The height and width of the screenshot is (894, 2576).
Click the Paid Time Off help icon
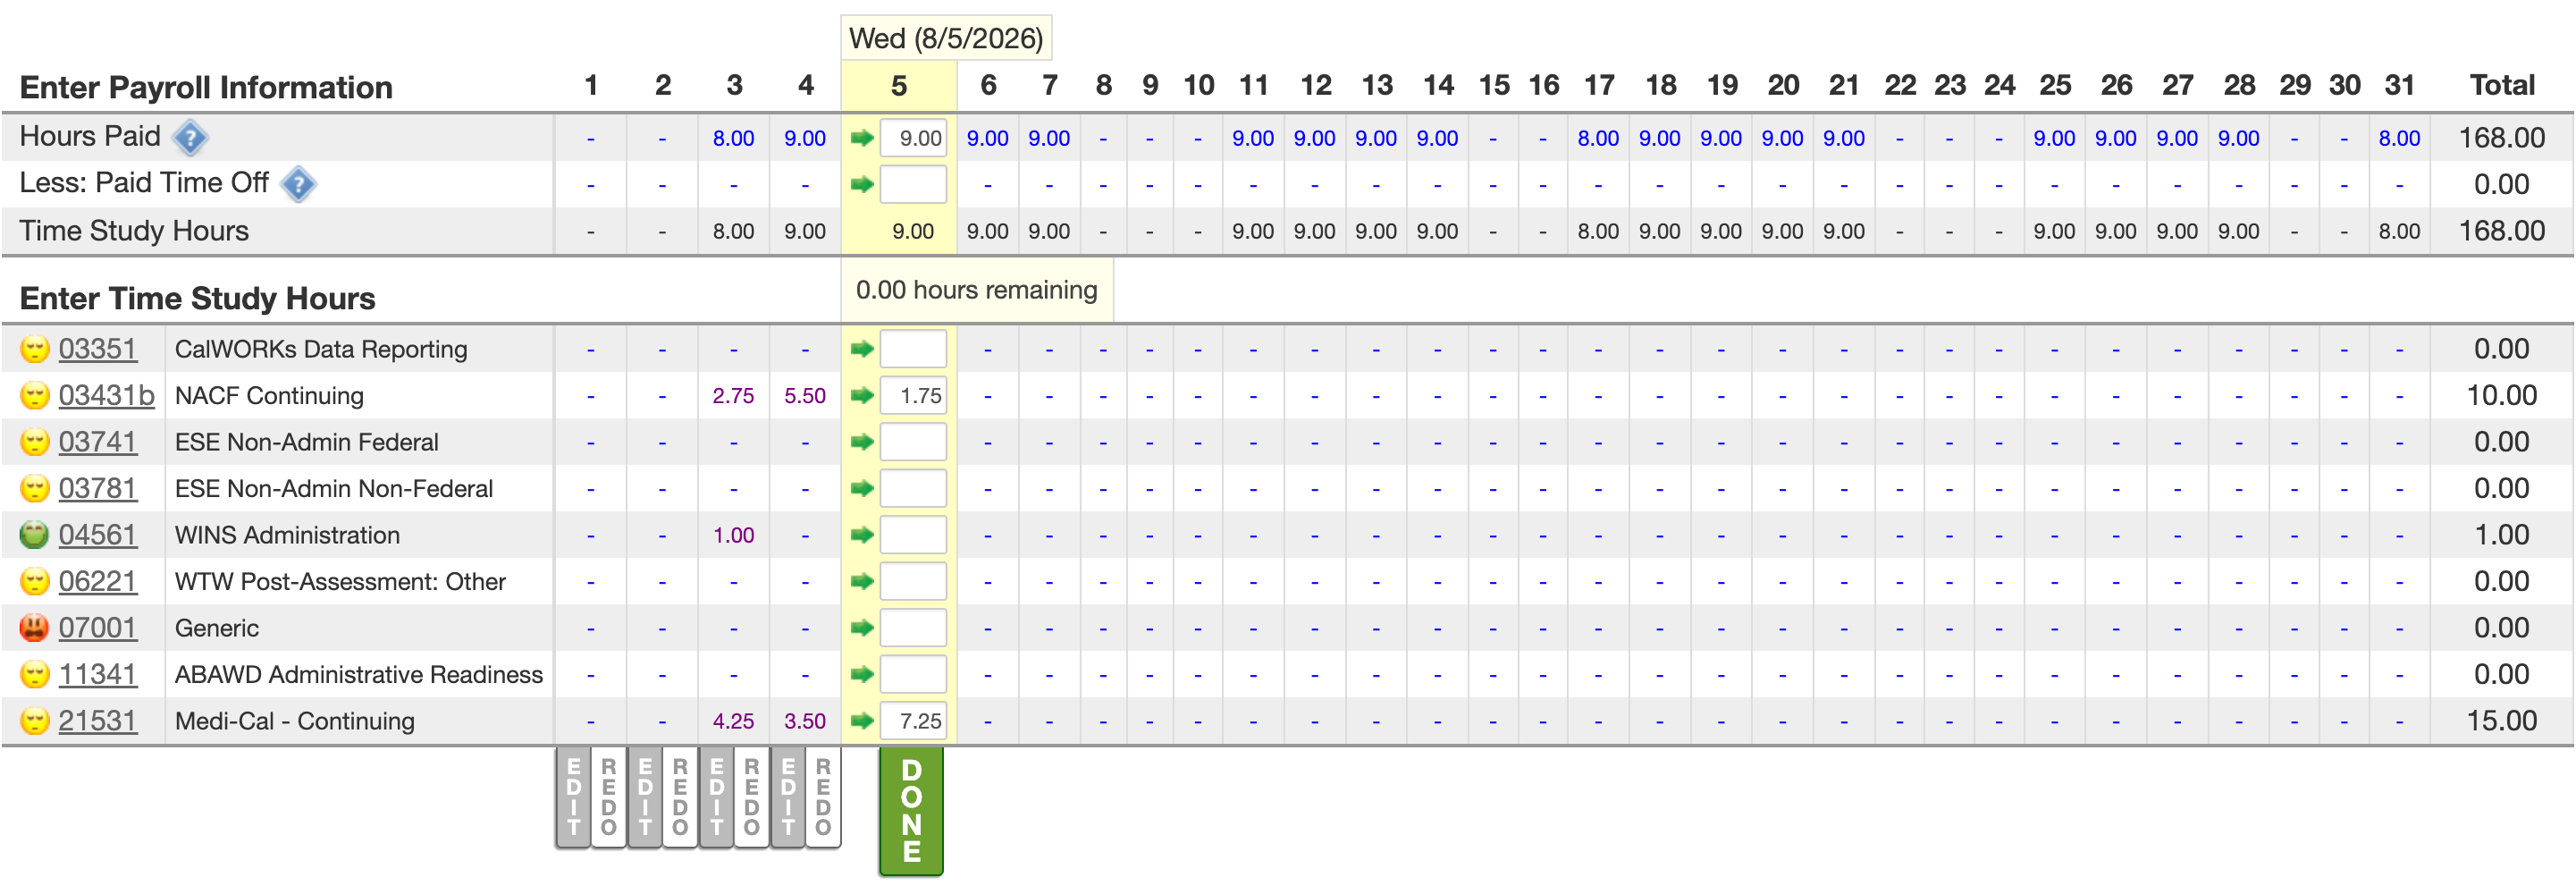[298, 184]
